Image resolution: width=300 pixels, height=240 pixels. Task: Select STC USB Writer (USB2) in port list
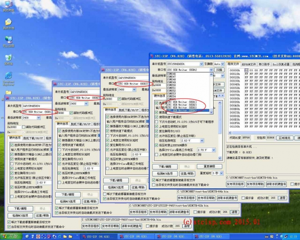[182, 105]
